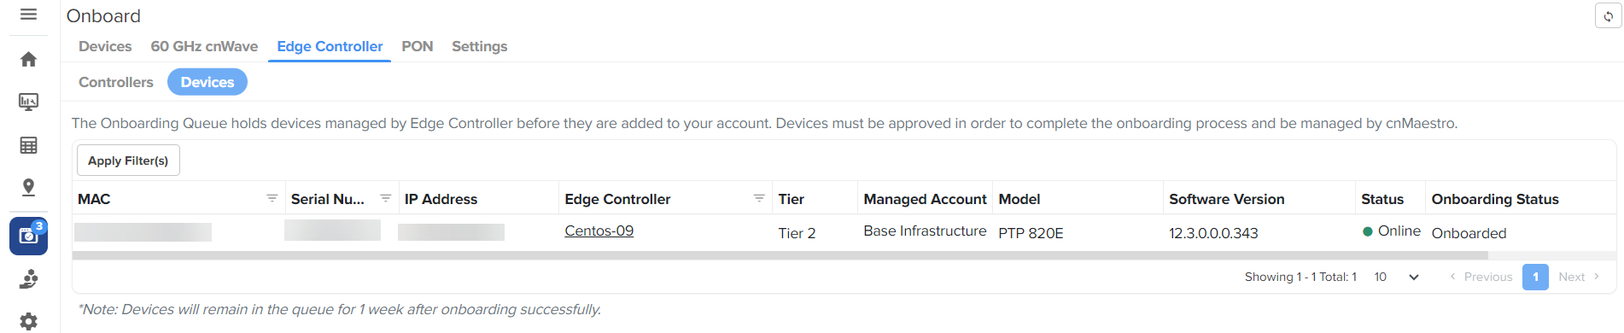Select page 1 in pagination
The height and width of the screenshot is (333, 1624).
(x=1535, y=277)
